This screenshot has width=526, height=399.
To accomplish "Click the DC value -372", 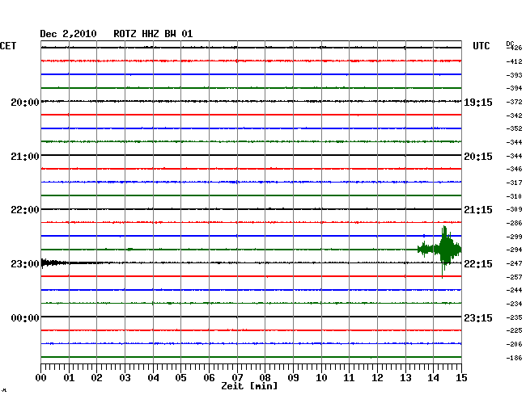I will click(x=514, y=102).
